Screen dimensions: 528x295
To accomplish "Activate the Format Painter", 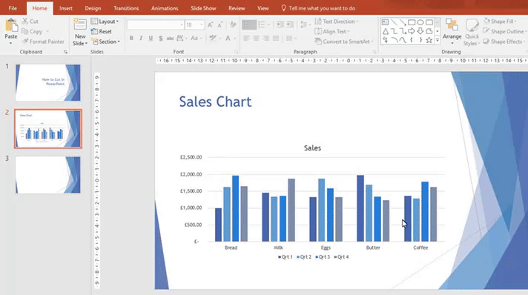I will [x=43, y=42].
